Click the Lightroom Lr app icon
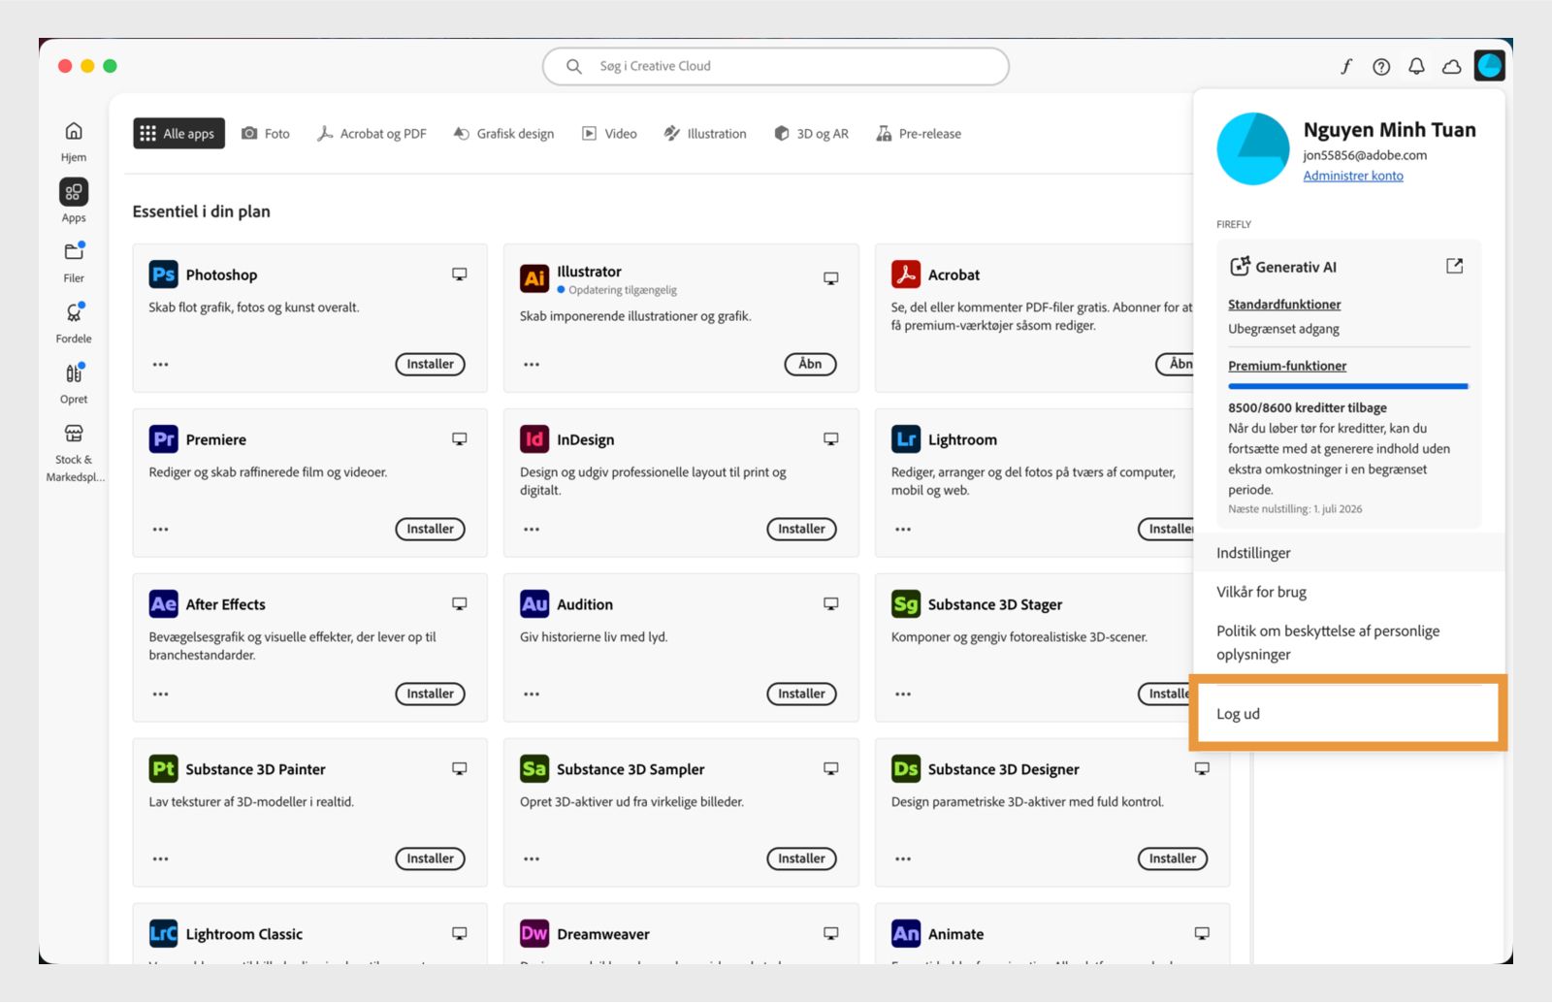1552x1003 pixels. (x=906, y=439)
